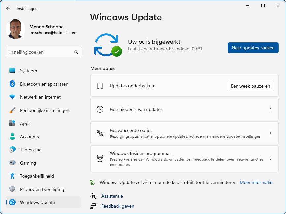Close the Instellingen window
The width and height of the screenshot is (286, 214).
click(x=278, y=6)
